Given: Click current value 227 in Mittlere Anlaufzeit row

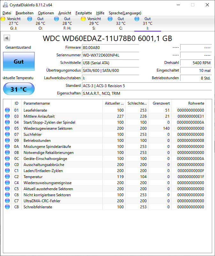Looking at the screenshot, I should click(120, 116).
